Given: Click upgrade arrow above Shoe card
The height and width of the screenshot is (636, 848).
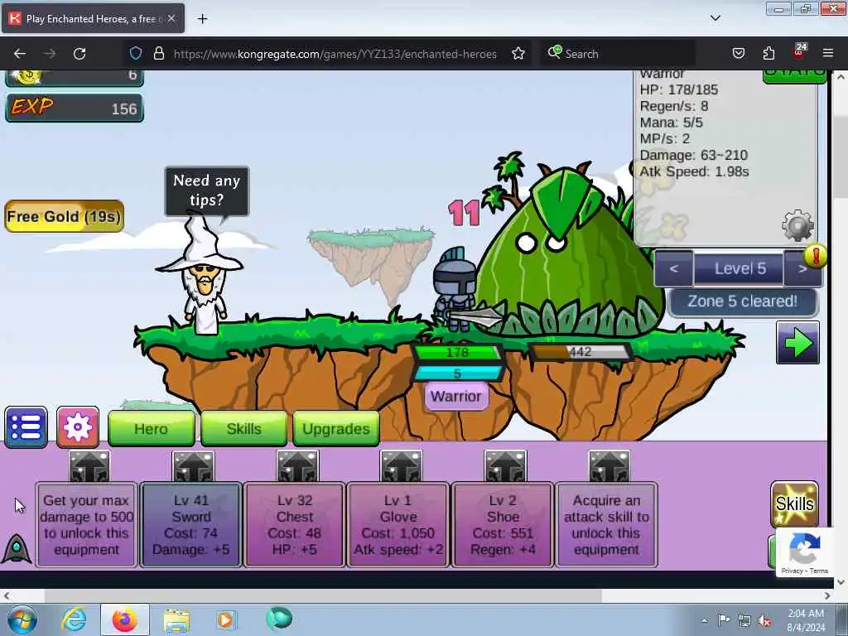Looking at the screenshot, I should point(505,467).
